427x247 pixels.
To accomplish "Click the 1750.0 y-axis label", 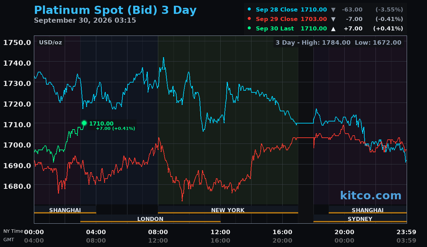I will point(17,42).
